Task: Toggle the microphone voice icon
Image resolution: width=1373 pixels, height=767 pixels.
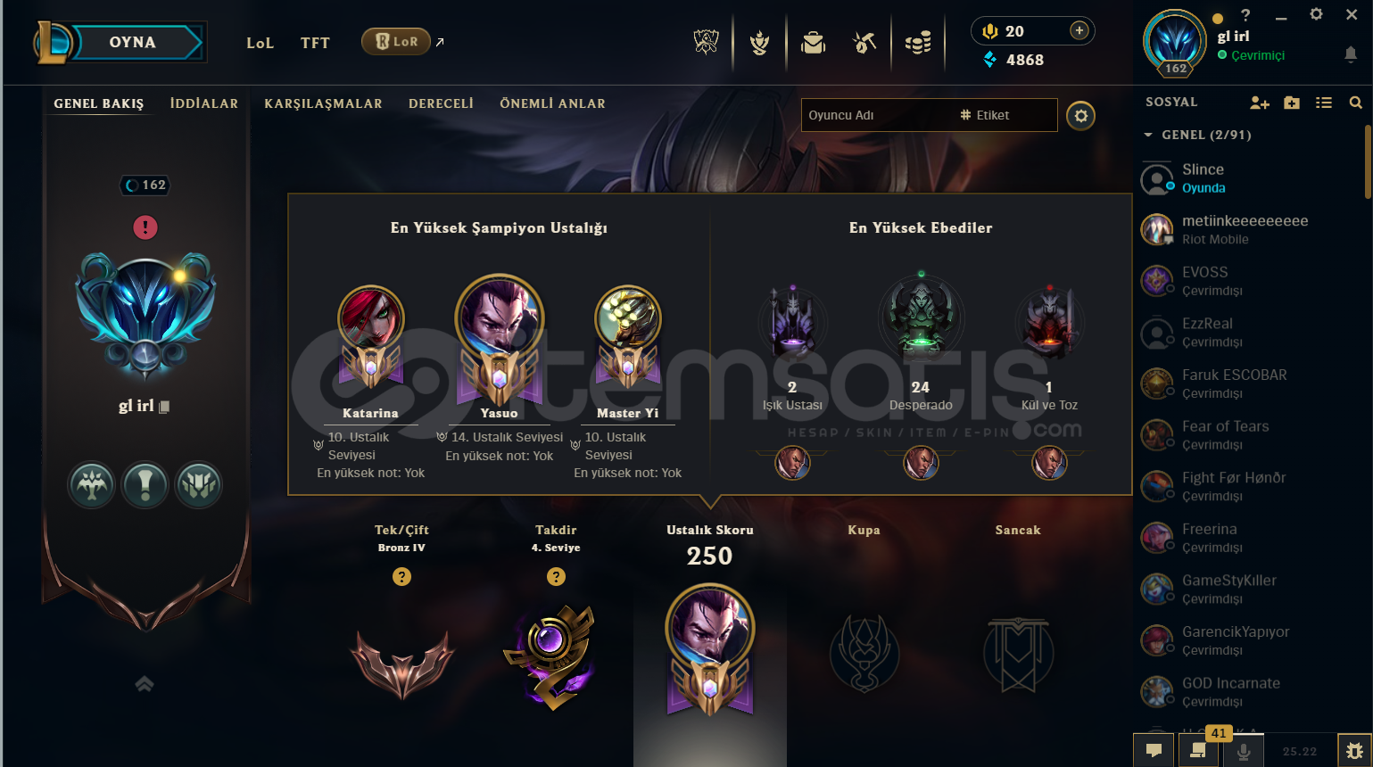Action: [1243, 752]
